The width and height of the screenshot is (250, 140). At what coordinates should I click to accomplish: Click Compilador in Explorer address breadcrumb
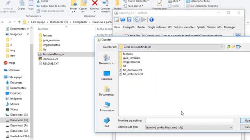(80, 22)
